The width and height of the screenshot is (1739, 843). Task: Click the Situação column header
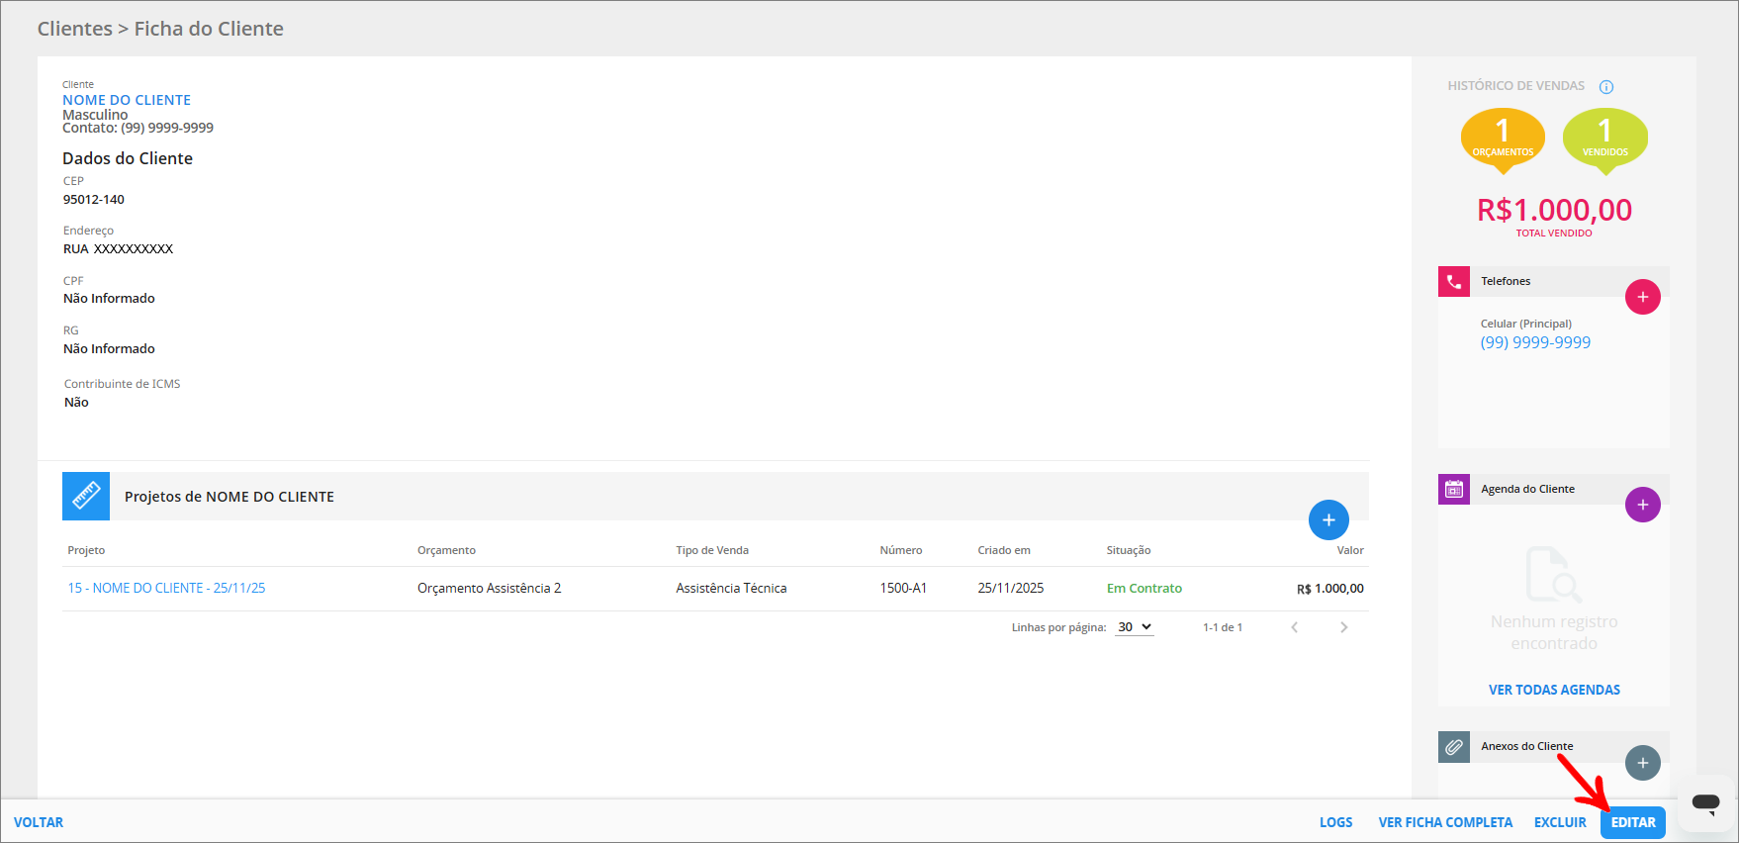click(x=1129, y=550)
